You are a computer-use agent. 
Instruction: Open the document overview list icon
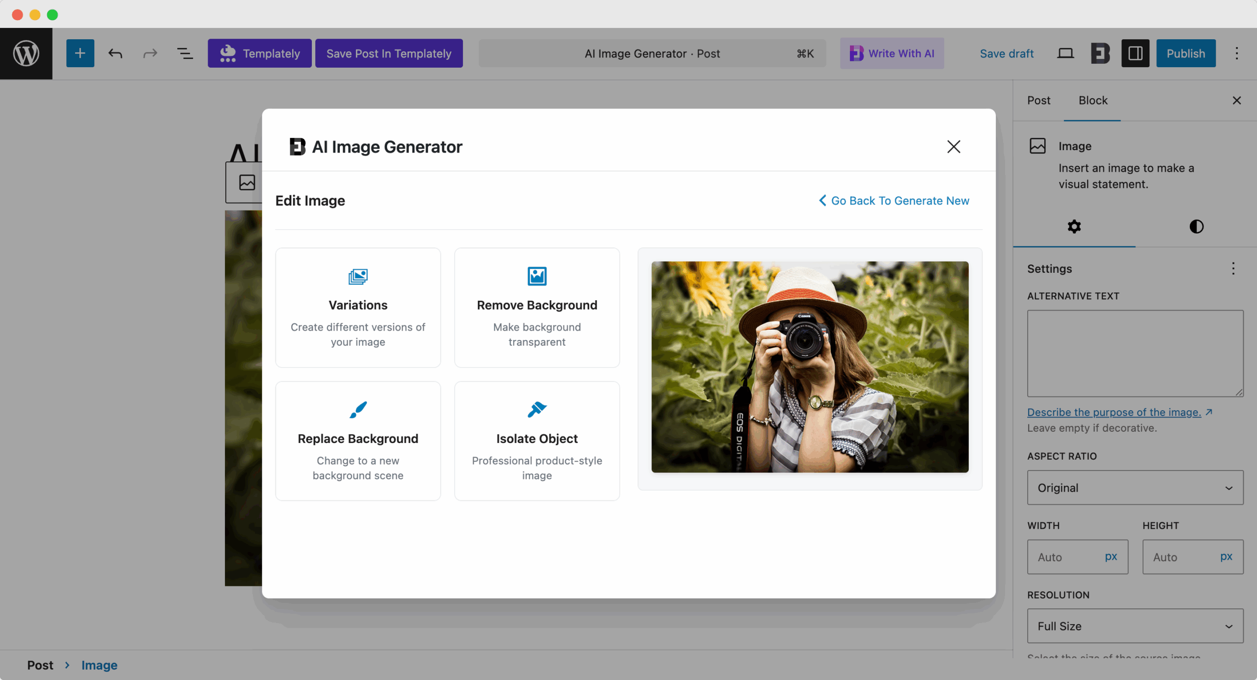(x=185, y=53)
